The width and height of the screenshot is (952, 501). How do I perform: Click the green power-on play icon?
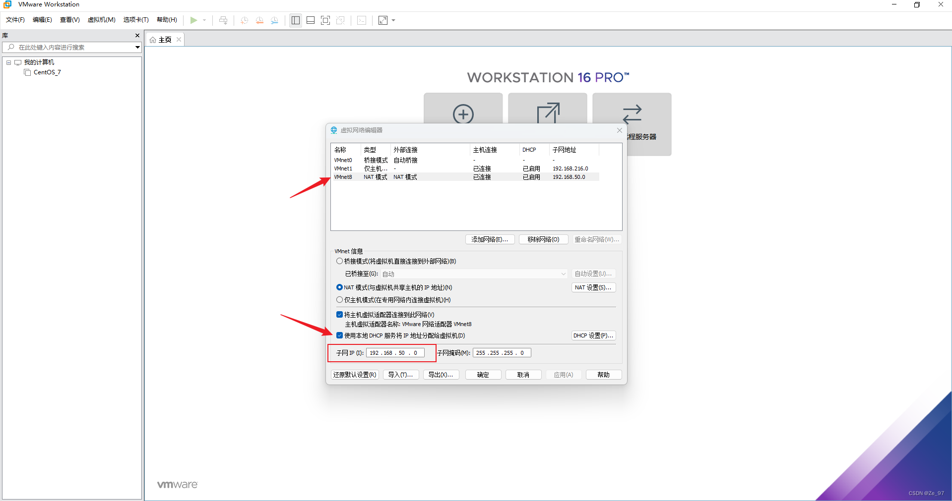[x=193, y=20]
